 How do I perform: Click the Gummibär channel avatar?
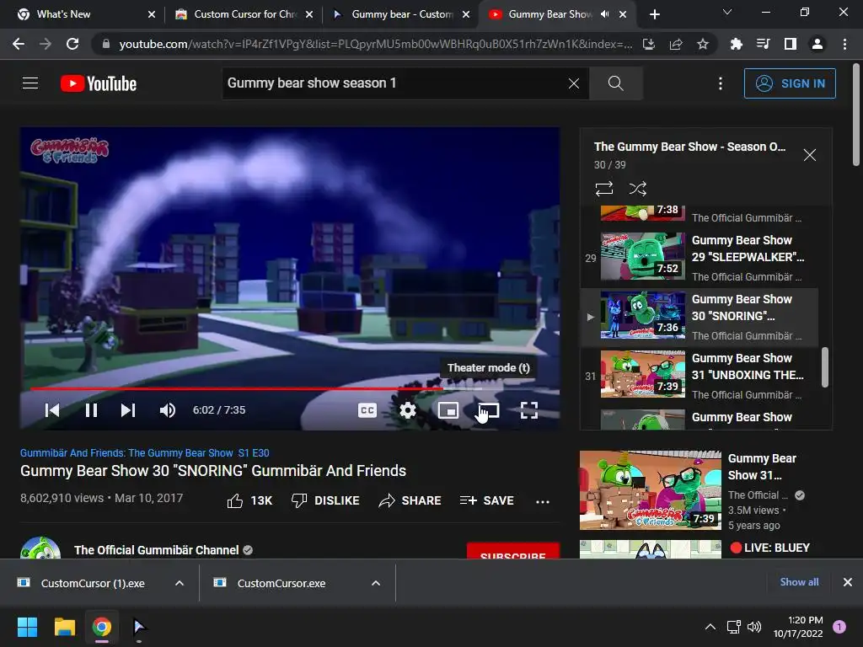tap(40, 548)
